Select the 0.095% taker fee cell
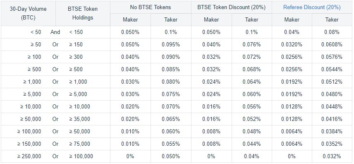The width and height of the screenshot is (354, 164). click(x=171, y=45)
